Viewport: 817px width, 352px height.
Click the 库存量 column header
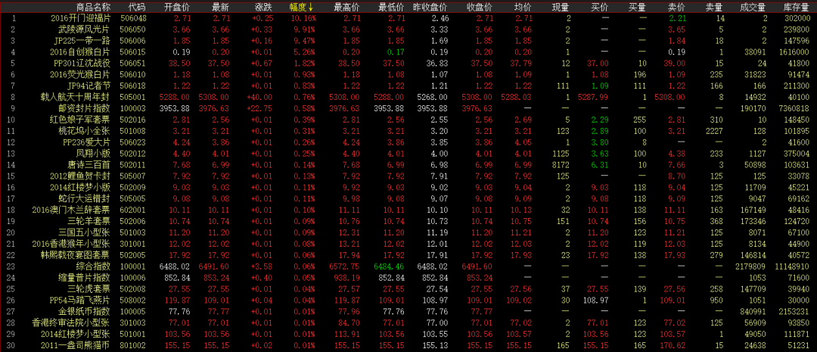(x=796, y=7)
